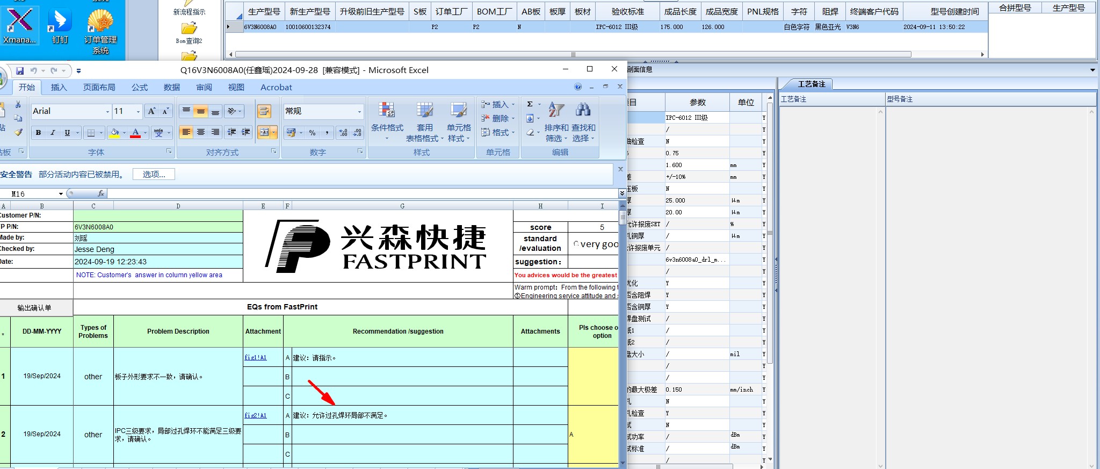Click the align text left icon
The width and height of the screenshot is (1100, 469).
pos(186,132)
